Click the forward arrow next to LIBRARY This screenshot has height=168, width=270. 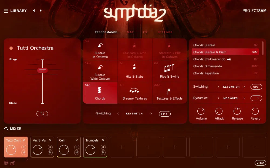coord(40,11)
